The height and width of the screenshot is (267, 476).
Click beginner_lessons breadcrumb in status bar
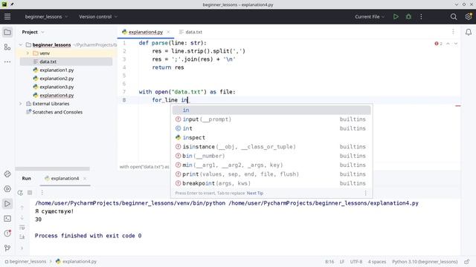tap(25, 262)
